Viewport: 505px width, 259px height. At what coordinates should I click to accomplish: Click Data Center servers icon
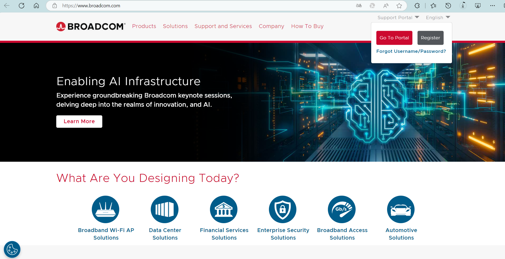[164, 209]
